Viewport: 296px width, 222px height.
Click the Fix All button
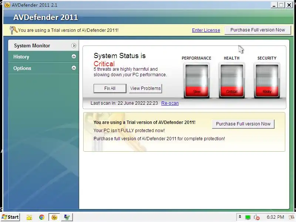coord(110,88)
